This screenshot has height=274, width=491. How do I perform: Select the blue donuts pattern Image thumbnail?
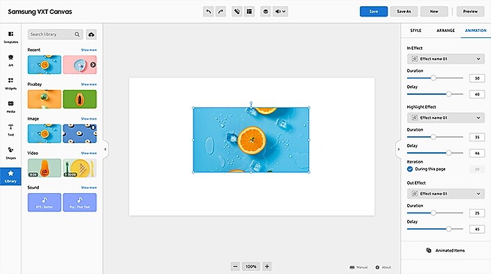click(80, 134)
